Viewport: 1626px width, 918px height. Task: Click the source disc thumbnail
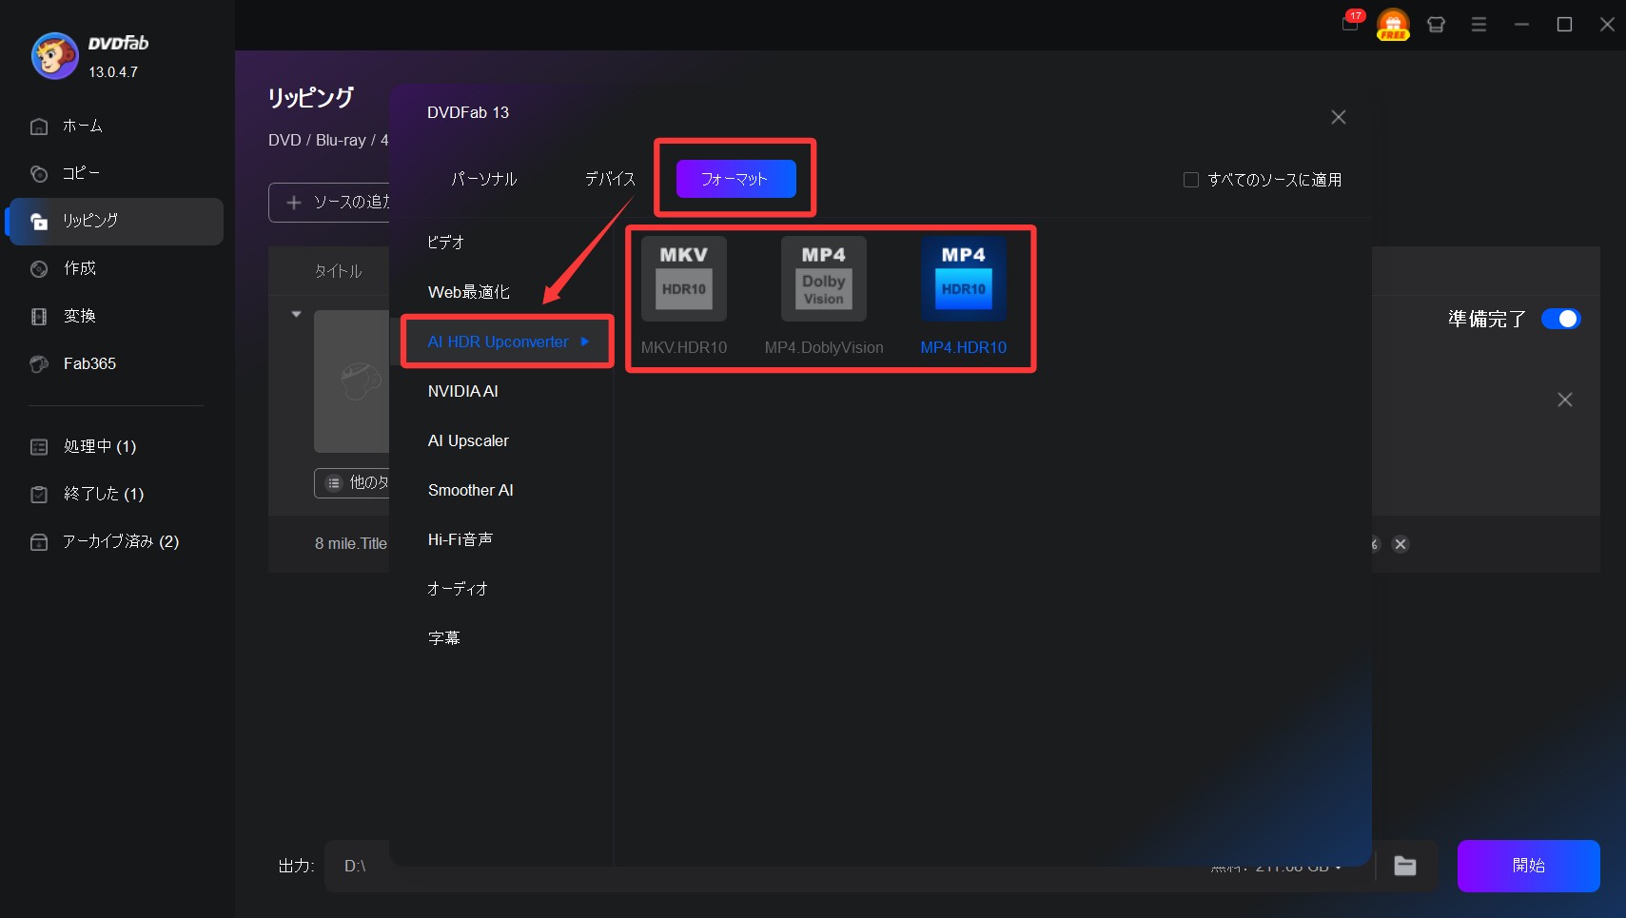tap(352, 381)
